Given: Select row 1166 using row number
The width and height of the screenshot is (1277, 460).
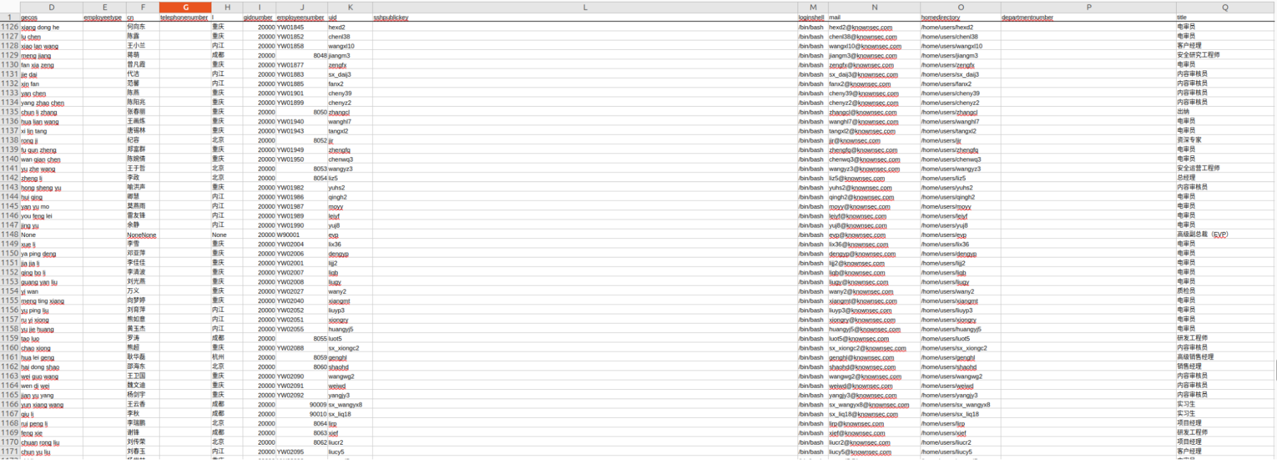Looking at the screenshot, I should tap(10, 404).
